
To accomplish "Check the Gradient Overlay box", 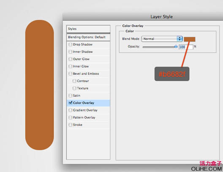I will pyautogui.click(x=71, y=110).
